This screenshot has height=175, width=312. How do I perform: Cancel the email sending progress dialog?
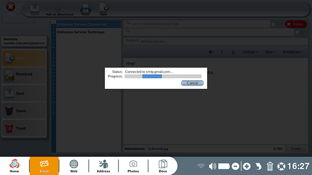[192, 83]
